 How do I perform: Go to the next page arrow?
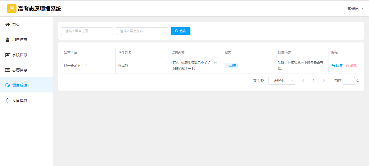click(324, 81)
